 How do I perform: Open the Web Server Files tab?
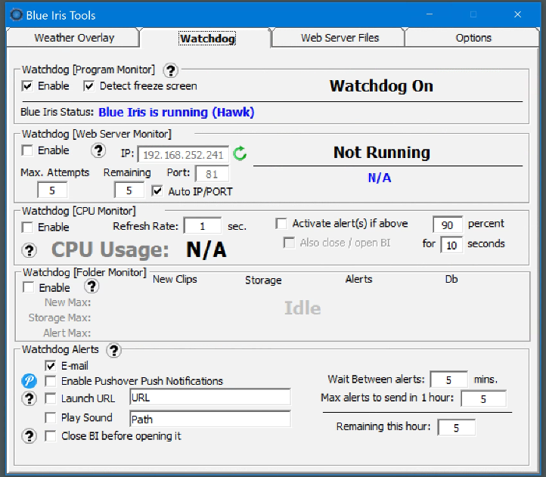[x=340, y=38]
